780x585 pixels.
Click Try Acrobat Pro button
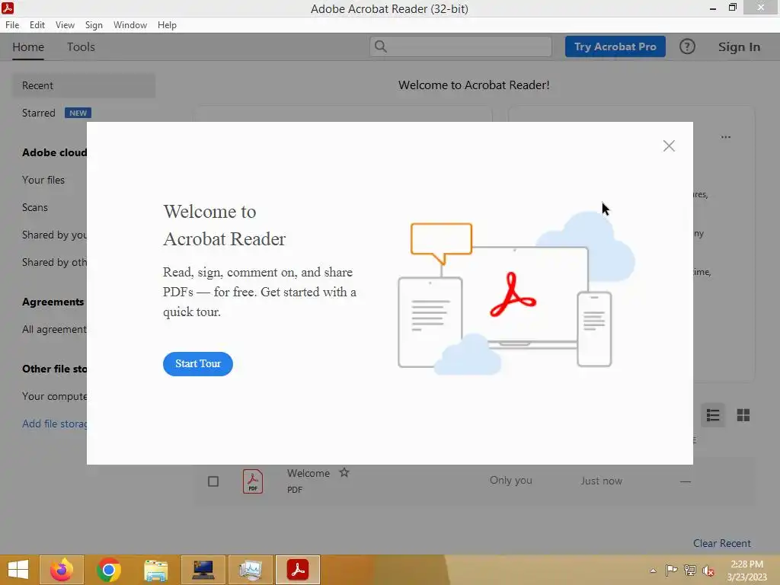[615, 46]
